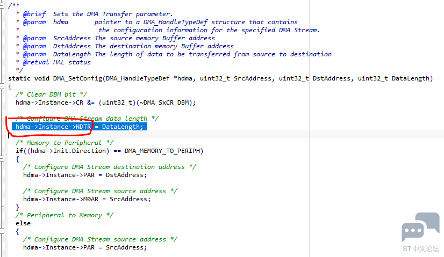This screenshot has width=444, height=257.
Task: Click the 'Configure DMA Stream destination address' comment
Action: (x=110, y=167)
